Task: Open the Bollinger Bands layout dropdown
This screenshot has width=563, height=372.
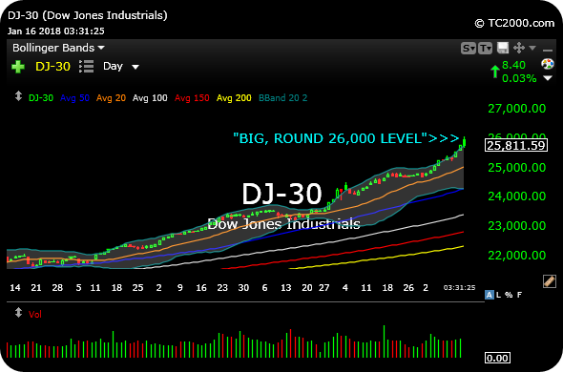Action: click(x=58, y=48)
